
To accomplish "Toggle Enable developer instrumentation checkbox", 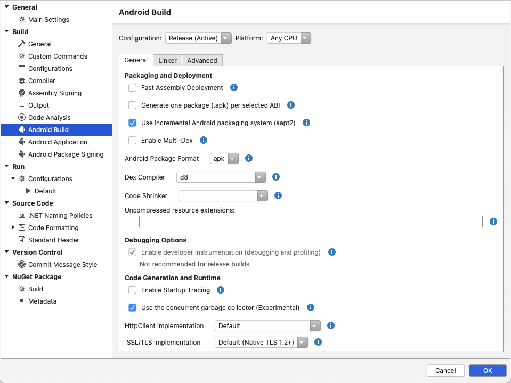I will pos(132,252).
